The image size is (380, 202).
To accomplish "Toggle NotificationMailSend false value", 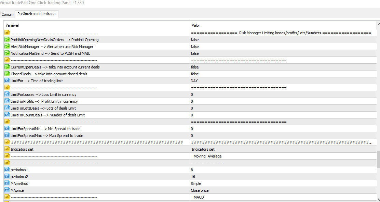I will click(x=194, y=53).
